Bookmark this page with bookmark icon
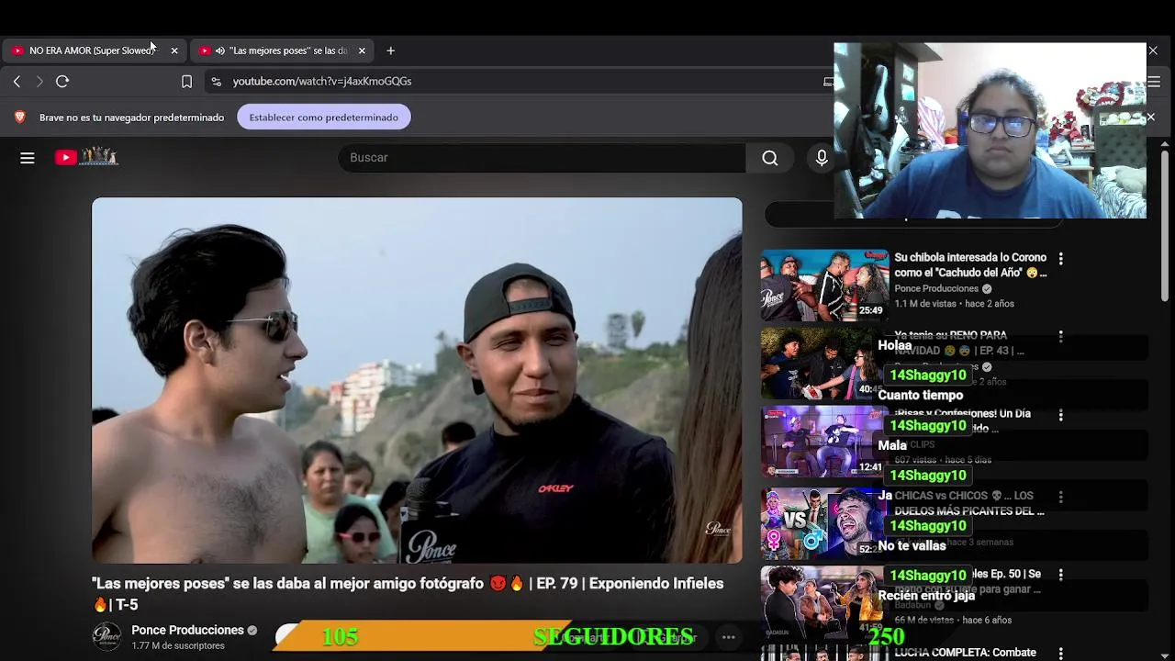Image resolution: width=1175 pixels, height=661 pixels. [186, 82]
